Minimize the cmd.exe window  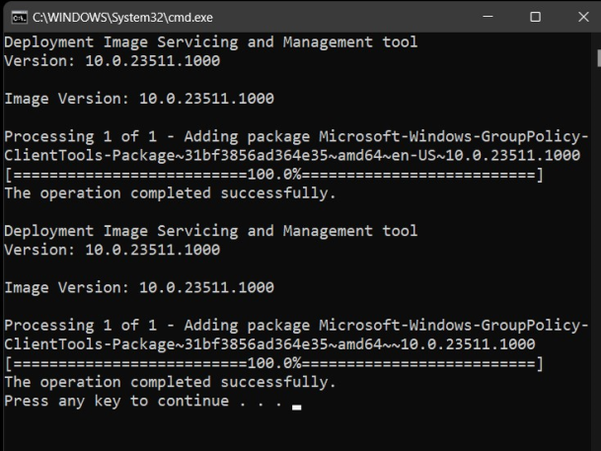489,17
